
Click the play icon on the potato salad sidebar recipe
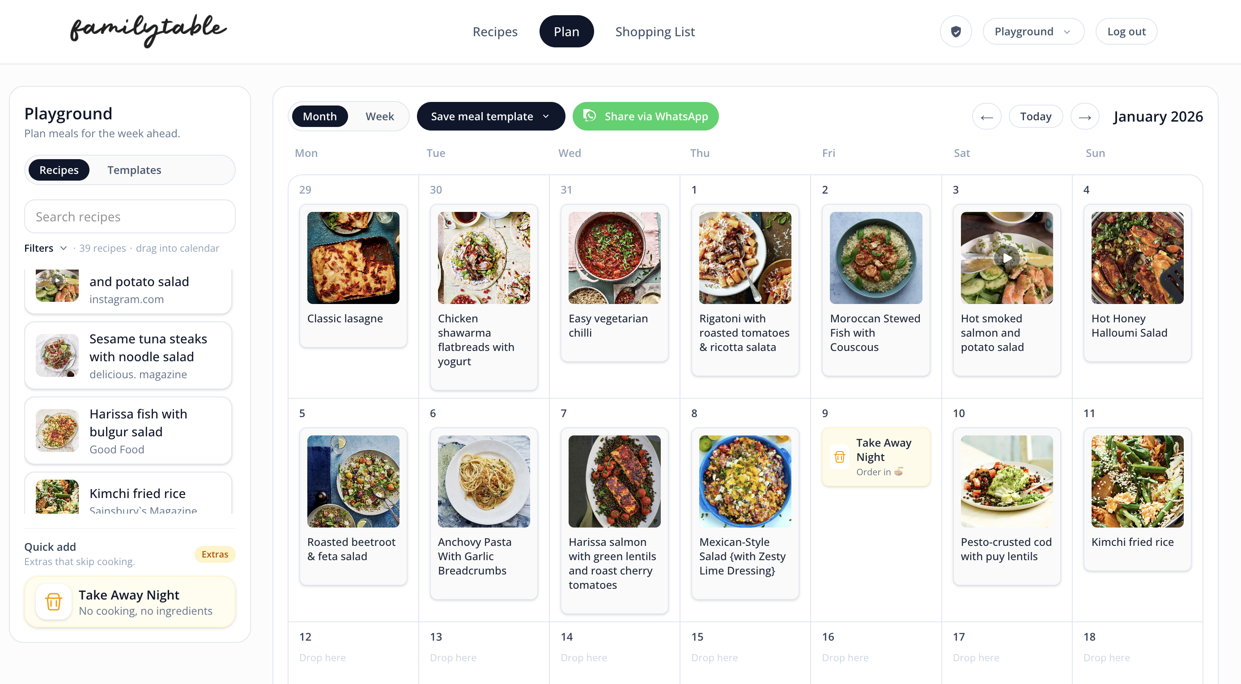(x=58, y=280)
